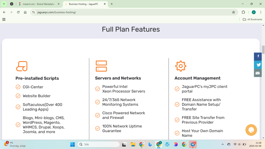Switch to the impact.com Brand Marketplace tab
The height and width of the screenshot is (149, 265).
click(39, 4)
